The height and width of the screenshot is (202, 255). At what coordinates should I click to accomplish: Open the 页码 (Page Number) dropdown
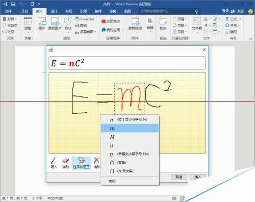point(180,32)
